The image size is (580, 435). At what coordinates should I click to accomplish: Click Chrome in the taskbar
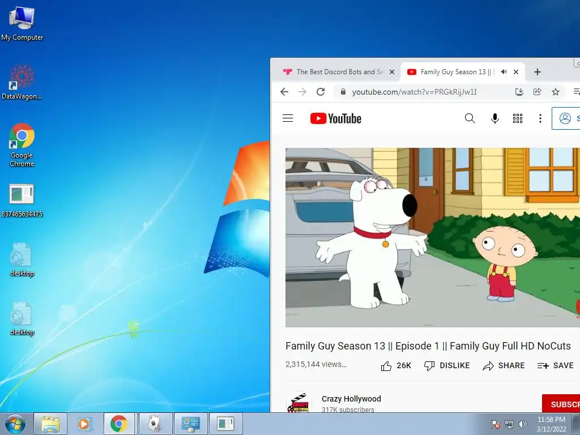[119, 424]
